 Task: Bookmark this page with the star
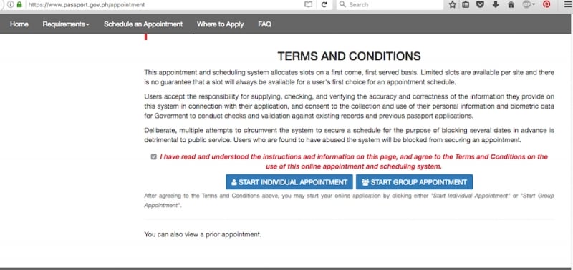coord(453,5)
